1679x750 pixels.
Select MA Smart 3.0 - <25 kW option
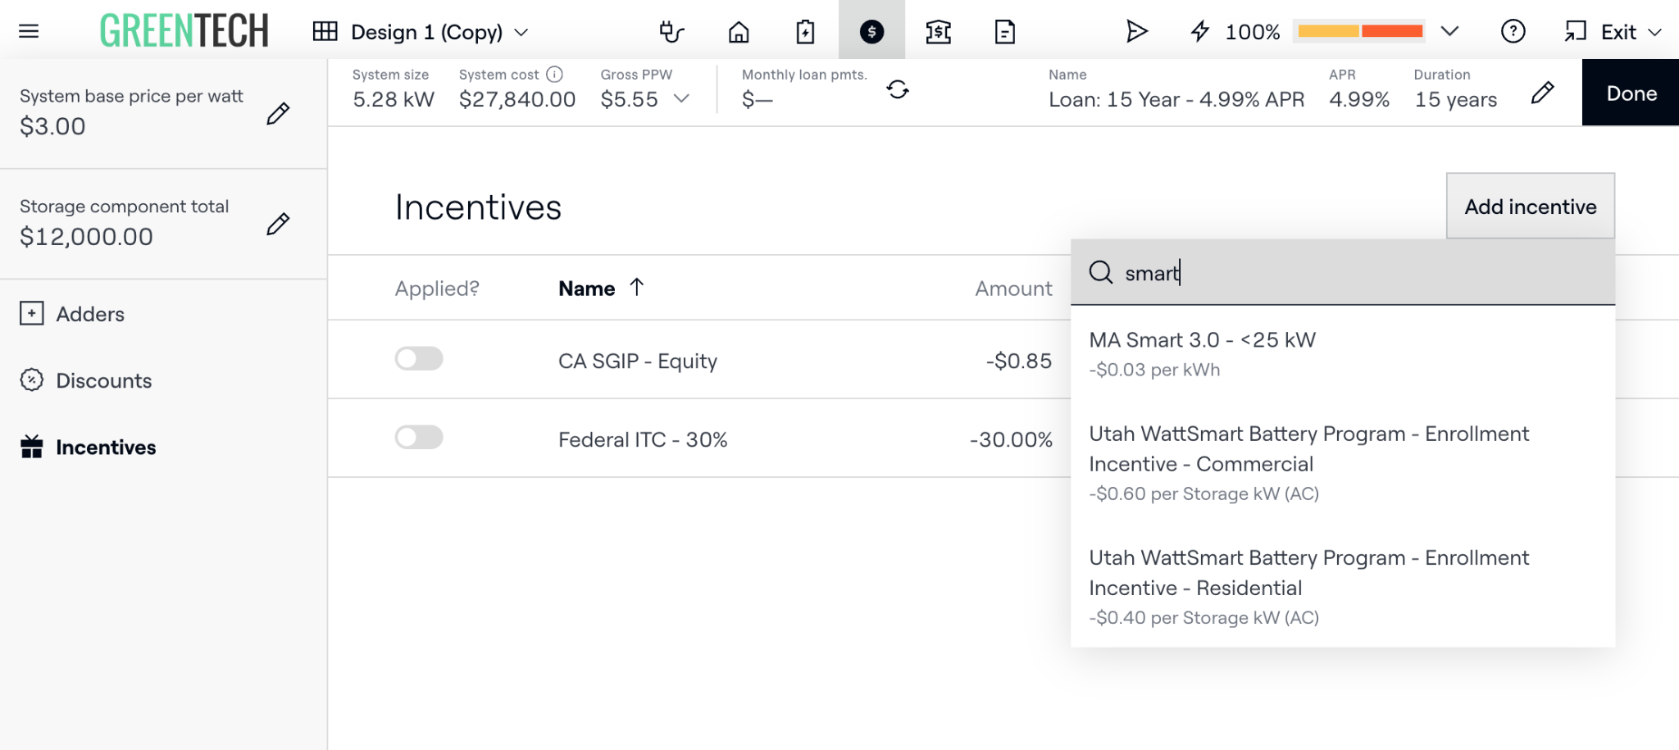[x=1343, y=353]
